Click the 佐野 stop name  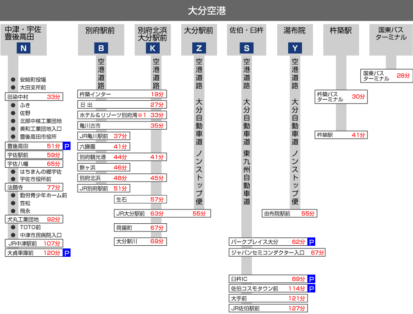click(x=25, y=113)
